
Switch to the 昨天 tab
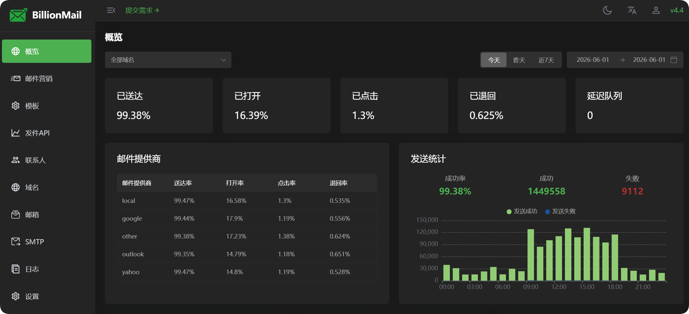519,60
